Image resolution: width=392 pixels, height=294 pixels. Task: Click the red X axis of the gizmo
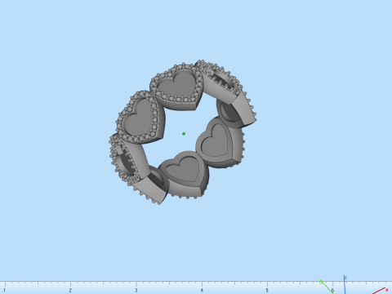click(381, 291)
